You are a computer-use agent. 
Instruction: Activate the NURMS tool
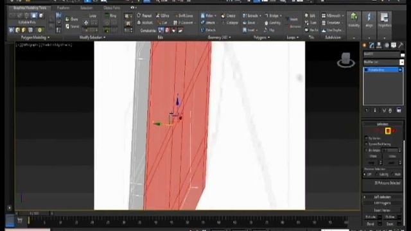pos(145,23)
